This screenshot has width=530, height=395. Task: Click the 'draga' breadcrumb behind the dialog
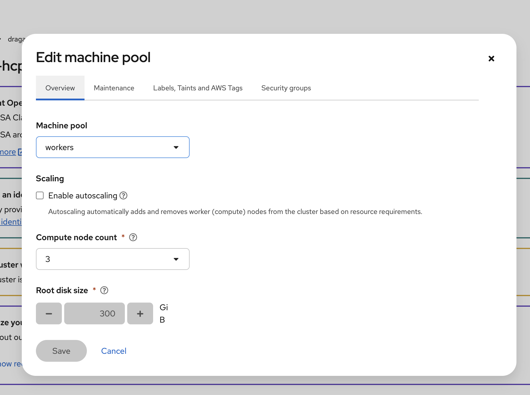pyautogui.click(x=15, y=39)
